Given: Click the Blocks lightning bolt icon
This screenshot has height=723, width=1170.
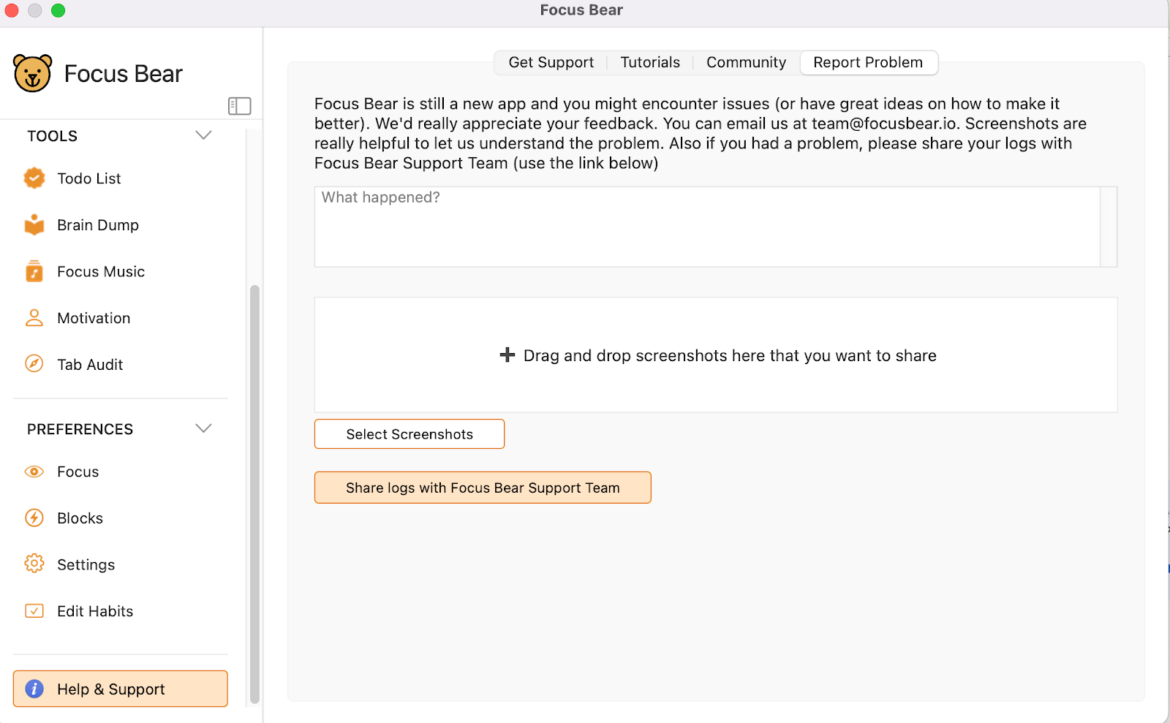Looking at the screenshot, I should pos(34,518).
